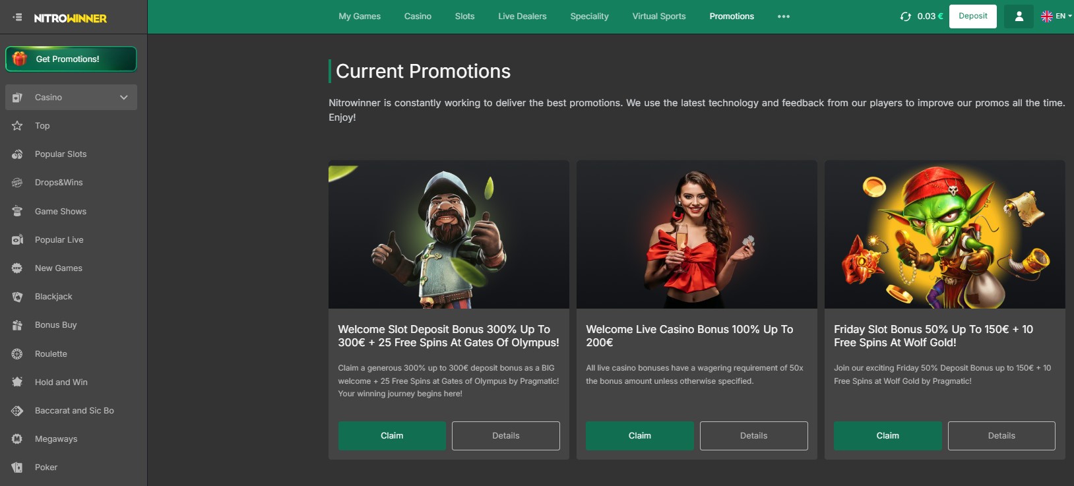Viewport: 1074px width, 486px height.
Task: Open the Live Dealers tab
Action: pos(522,16)
